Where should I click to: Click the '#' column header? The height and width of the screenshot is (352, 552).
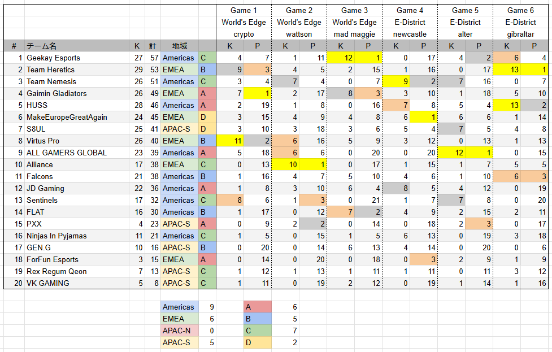click(x=14, y=46)
